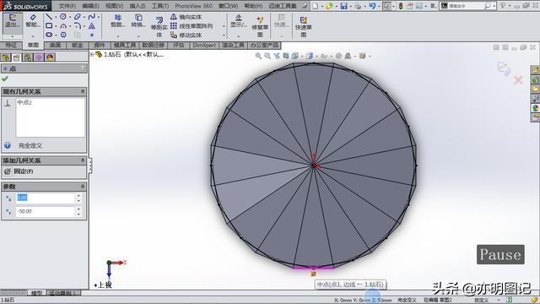Click the Offset Entities (等距实体) tool
The image size is (540, 304).
coord(159,27)
